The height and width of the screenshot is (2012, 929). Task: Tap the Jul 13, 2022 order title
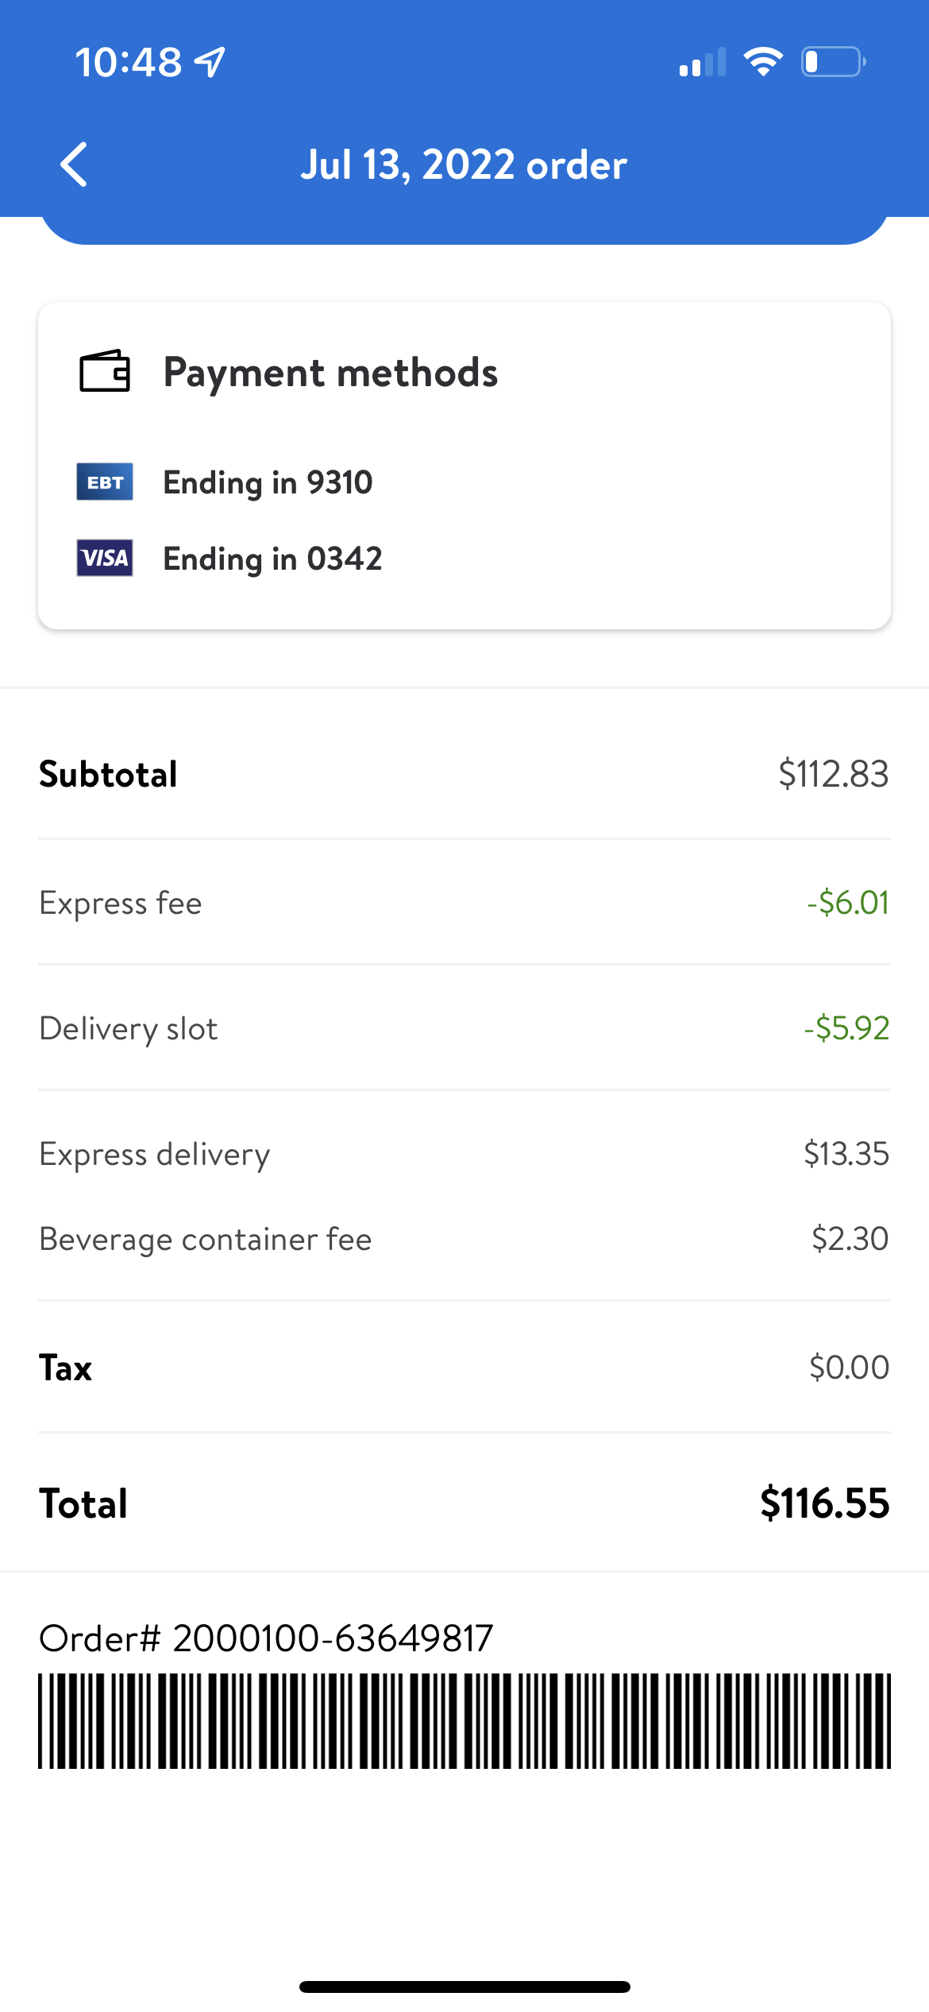click(x=464, y=165)
